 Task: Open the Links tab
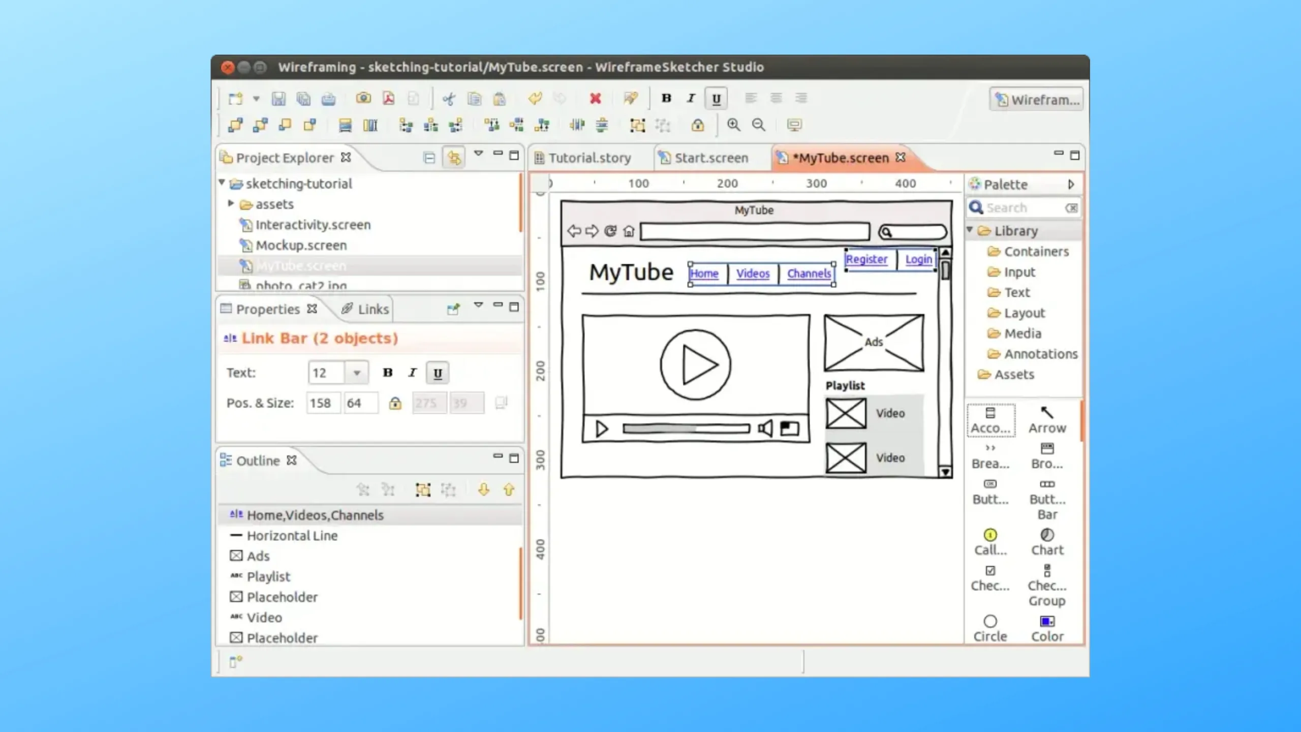pyautogui.click(x=365, y=309)
